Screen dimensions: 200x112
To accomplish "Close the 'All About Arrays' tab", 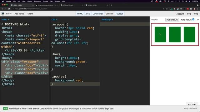I will click(82, 5).
